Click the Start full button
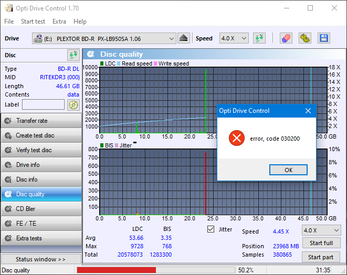Image resolution: width=347 pixels, height=275 pixels. 321,243
